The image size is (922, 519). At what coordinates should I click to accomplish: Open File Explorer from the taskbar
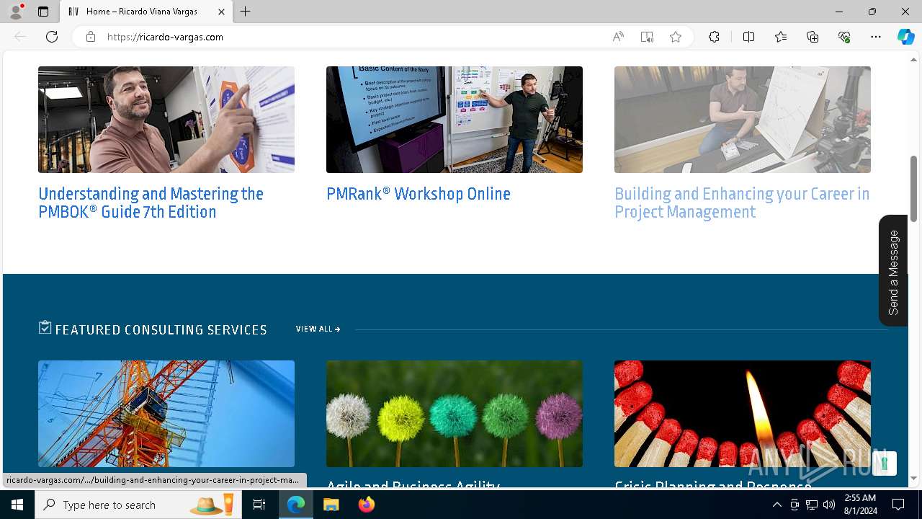tap(331, 505)
